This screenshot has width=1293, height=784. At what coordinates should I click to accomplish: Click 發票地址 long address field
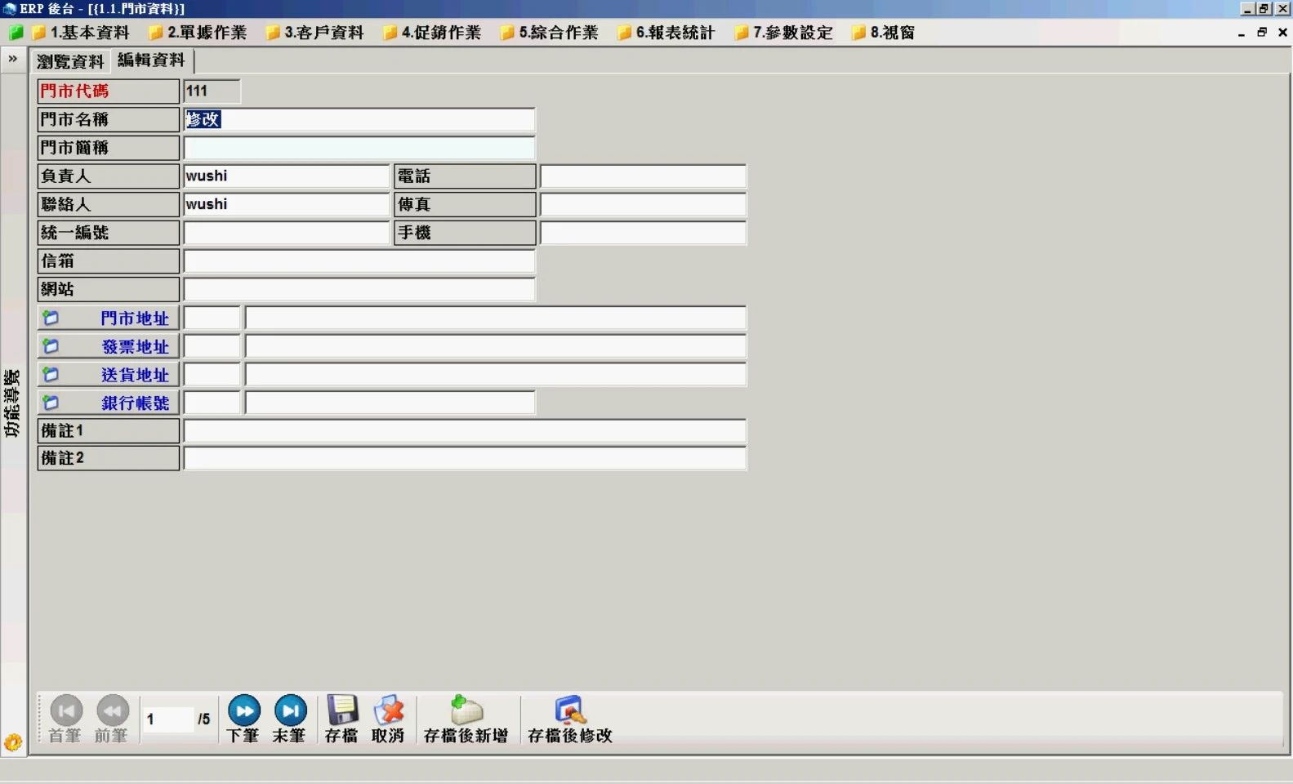496,346
